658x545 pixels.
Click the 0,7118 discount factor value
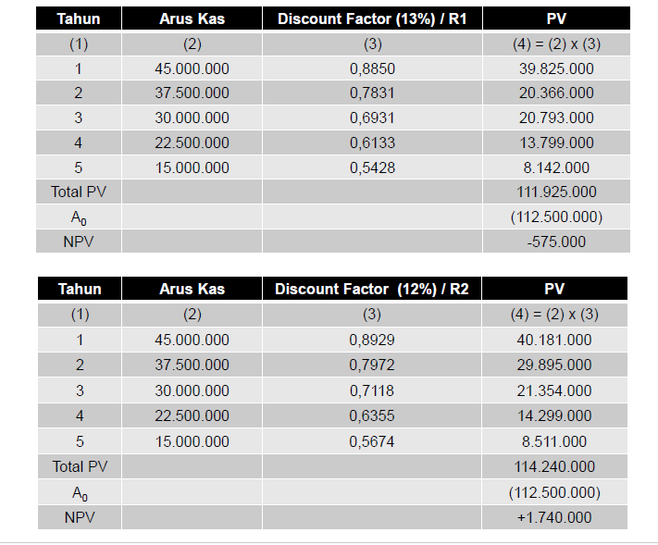pyautogui.click(x=372, y=390)
